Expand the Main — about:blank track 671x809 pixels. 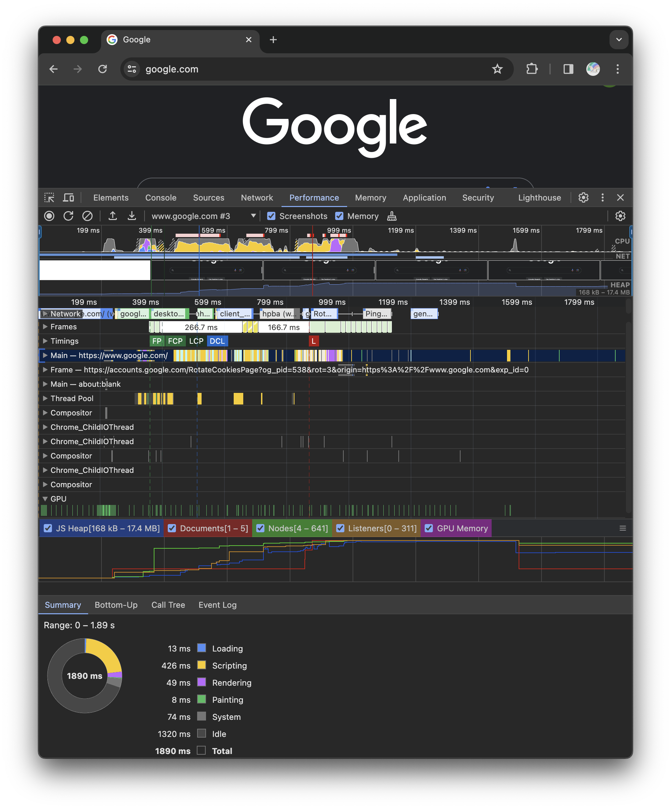pyautogui.click(x=45, y=384)
